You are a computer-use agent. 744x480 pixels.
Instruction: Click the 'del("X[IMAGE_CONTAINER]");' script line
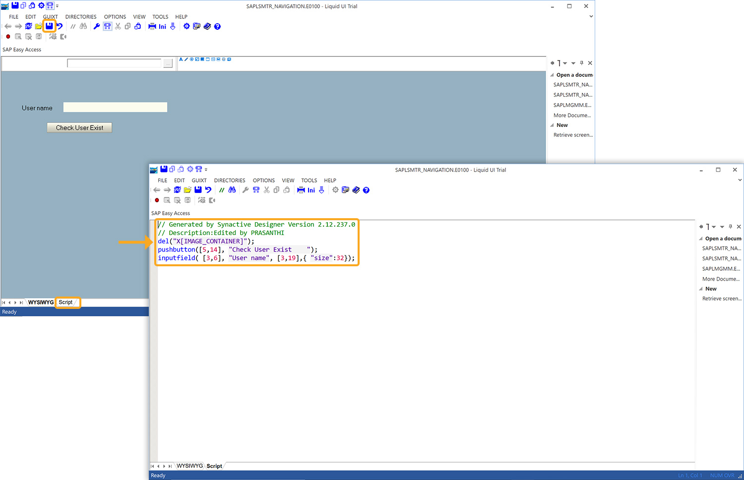[206, 241]
